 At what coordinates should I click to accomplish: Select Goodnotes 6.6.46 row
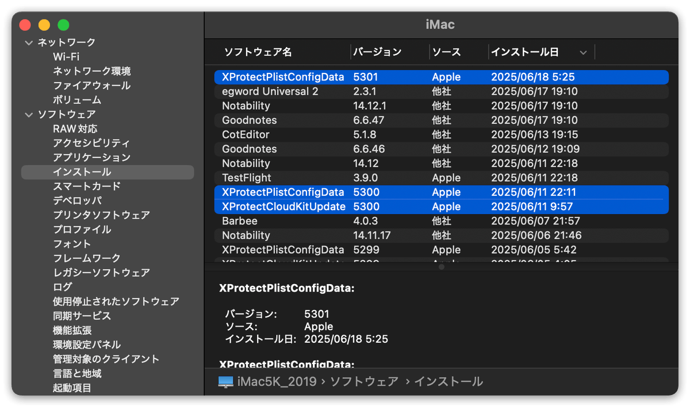pos(441,149)
